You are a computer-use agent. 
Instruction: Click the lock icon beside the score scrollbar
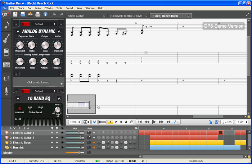click(249, 117)
